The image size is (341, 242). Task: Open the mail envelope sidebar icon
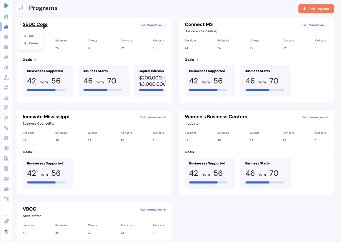coord(6,179)
